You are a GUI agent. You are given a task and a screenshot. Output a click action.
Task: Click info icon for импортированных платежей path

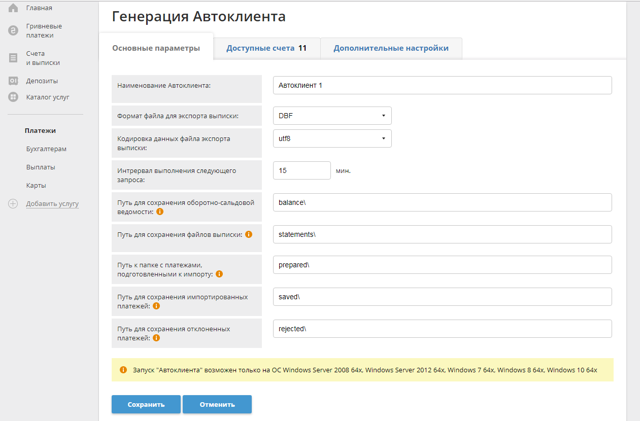click(156, 306)
